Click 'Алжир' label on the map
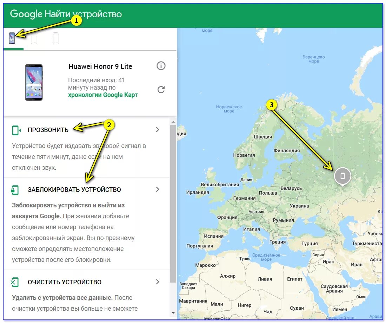Viewport: 386px width, 323px height. pos(228,276)
